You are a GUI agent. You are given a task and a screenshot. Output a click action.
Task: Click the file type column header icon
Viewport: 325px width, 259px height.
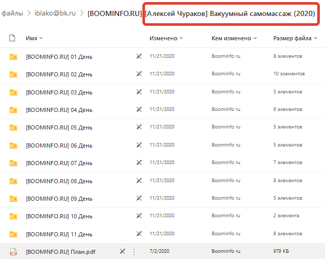12,38
